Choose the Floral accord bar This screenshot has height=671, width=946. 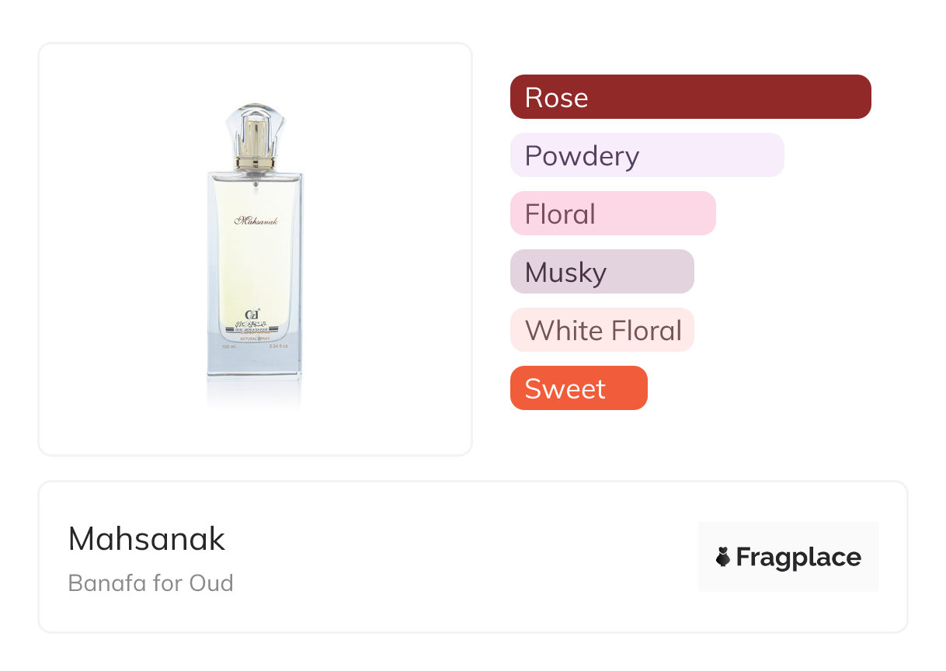tap(613, 214)
